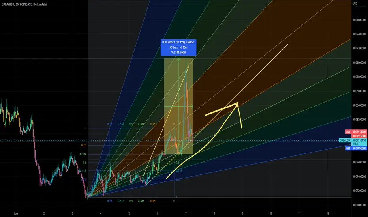The height and width of the screenshot is (217, 368).
Task: Click the 0.09000000 price axis label
Action: [x=360, y=63]
